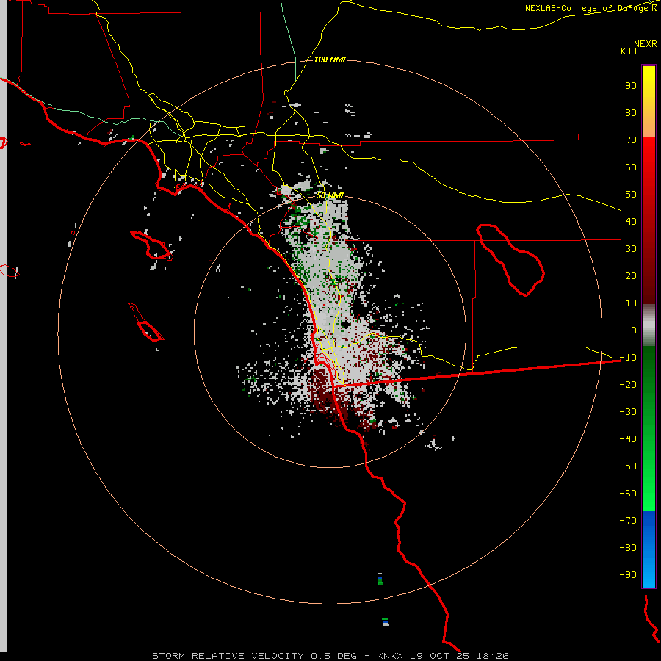
Task: Click the NEXLAB-College of DuPage credit text
Action: (x=590, y=8)
